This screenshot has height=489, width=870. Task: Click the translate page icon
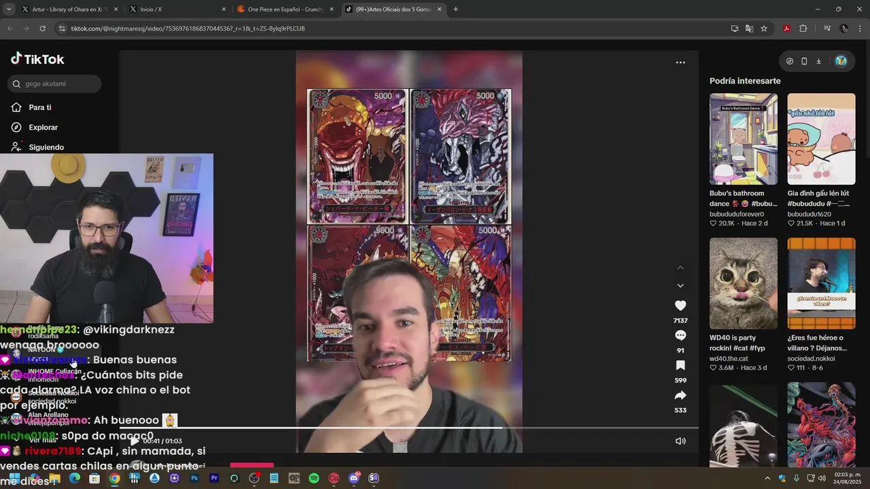[749, 29]
